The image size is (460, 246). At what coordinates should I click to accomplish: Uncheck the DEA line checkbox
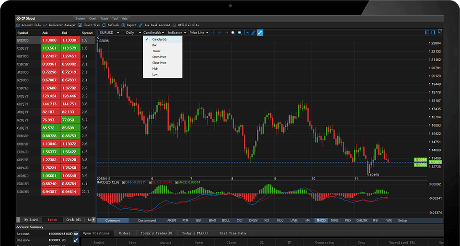tap(150, 182)
